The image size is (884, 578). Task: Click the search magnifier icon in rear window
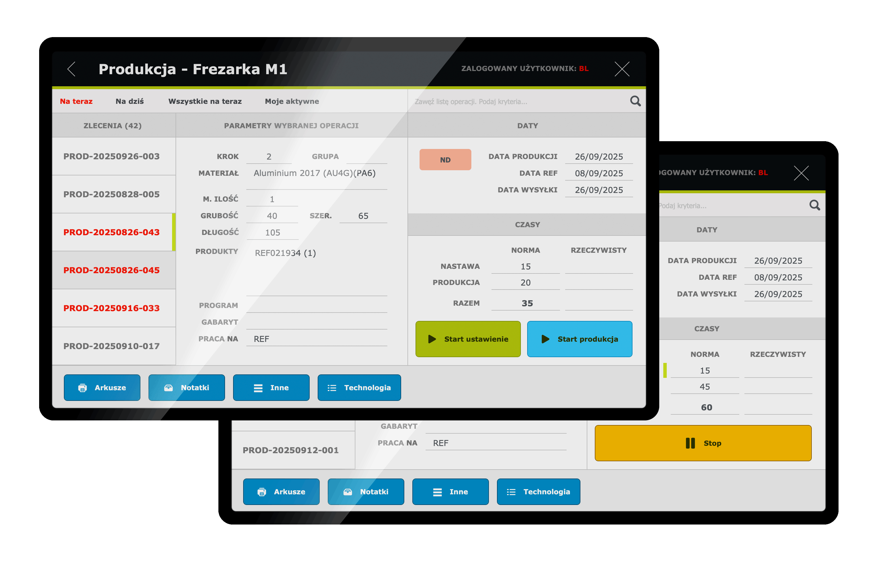tap(815, 205)
